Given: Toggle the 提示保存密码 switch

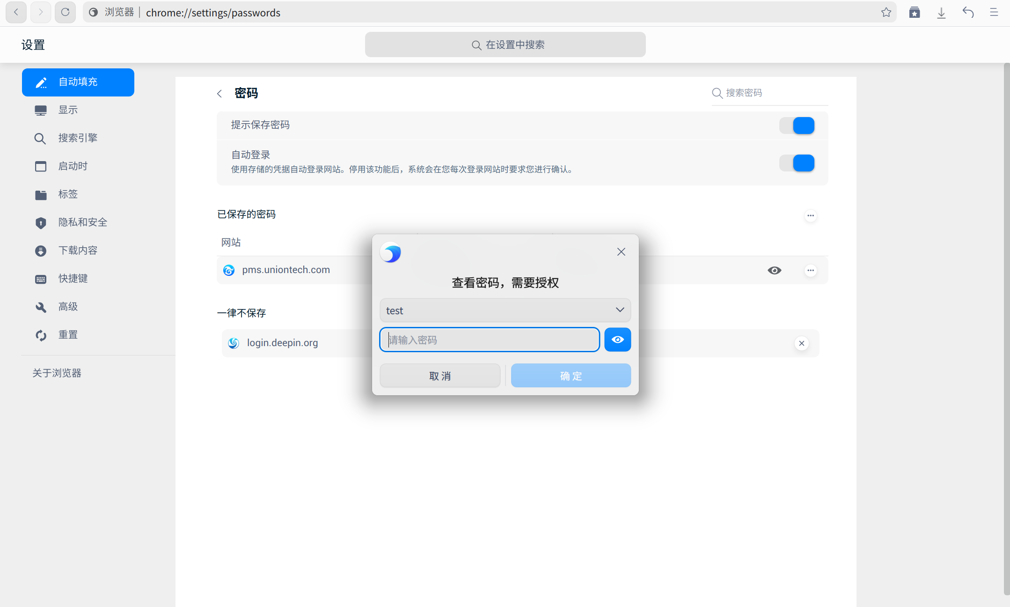Looking at the screenshot, I should click(797, 126).
